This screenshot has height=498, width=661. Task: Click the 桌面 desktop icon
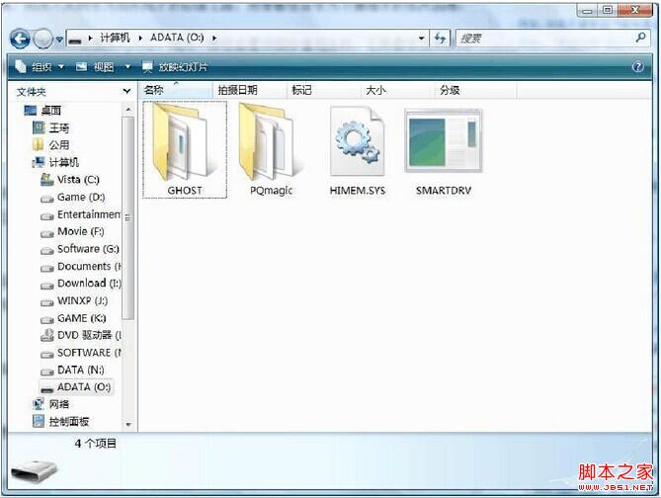click(x=31, y=111)
